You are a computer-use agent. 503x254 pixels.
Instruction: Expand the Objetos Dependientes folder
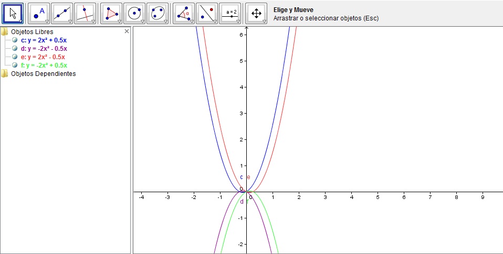pyautogui.click(x=5, y=73)
